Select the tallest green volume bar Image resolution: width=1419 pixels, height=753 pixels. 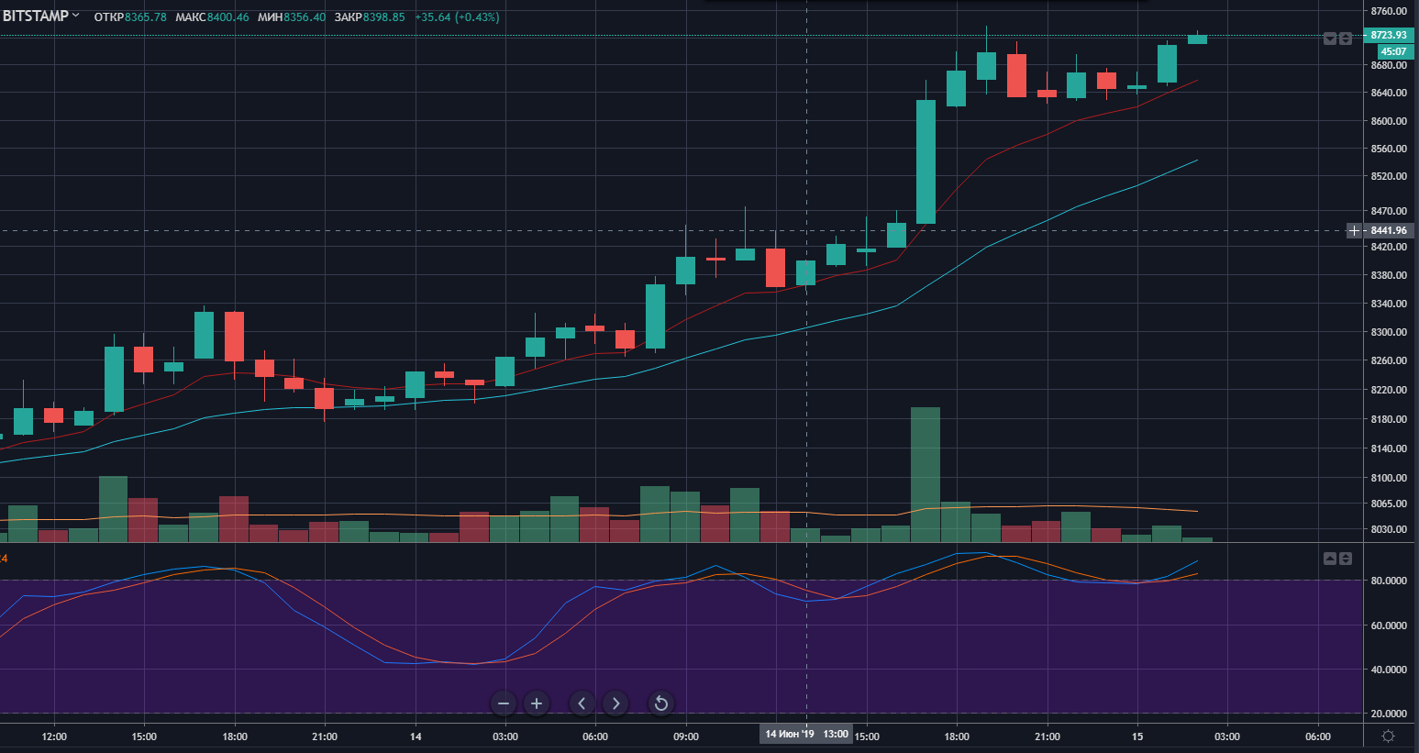926,475
